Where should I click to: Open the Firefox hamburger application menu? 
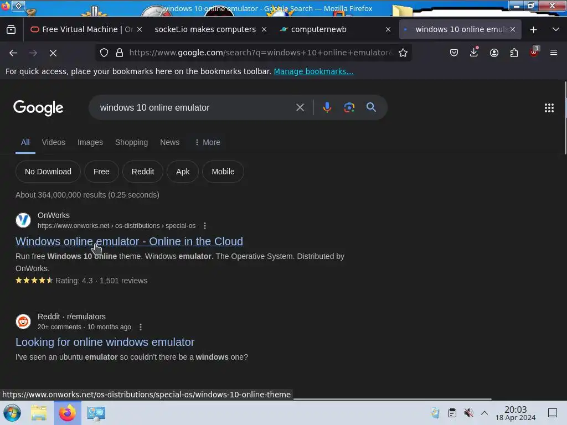[x=554, y=53]
